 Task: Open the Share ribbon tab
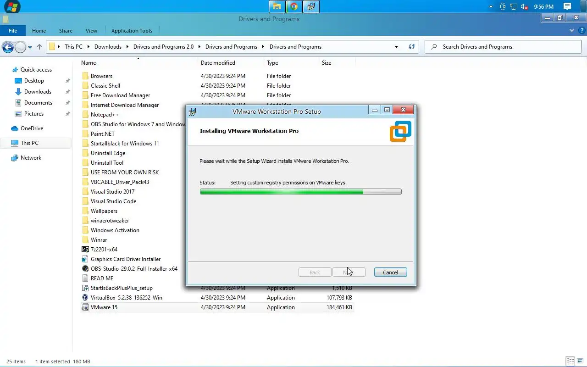[x=66, y=31]
